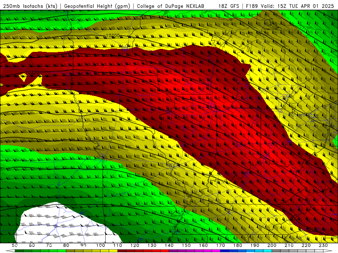The width and height of the screenshot is (338, 253).
Task: Click the right arrow end of the color bar
Action: point(328,251)
